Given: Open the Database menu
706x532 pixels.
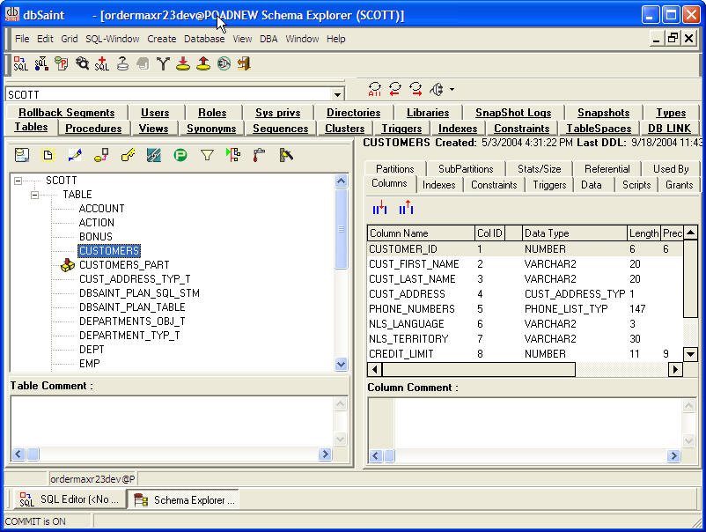Looking at the screenshot, I should pos(204,39).
